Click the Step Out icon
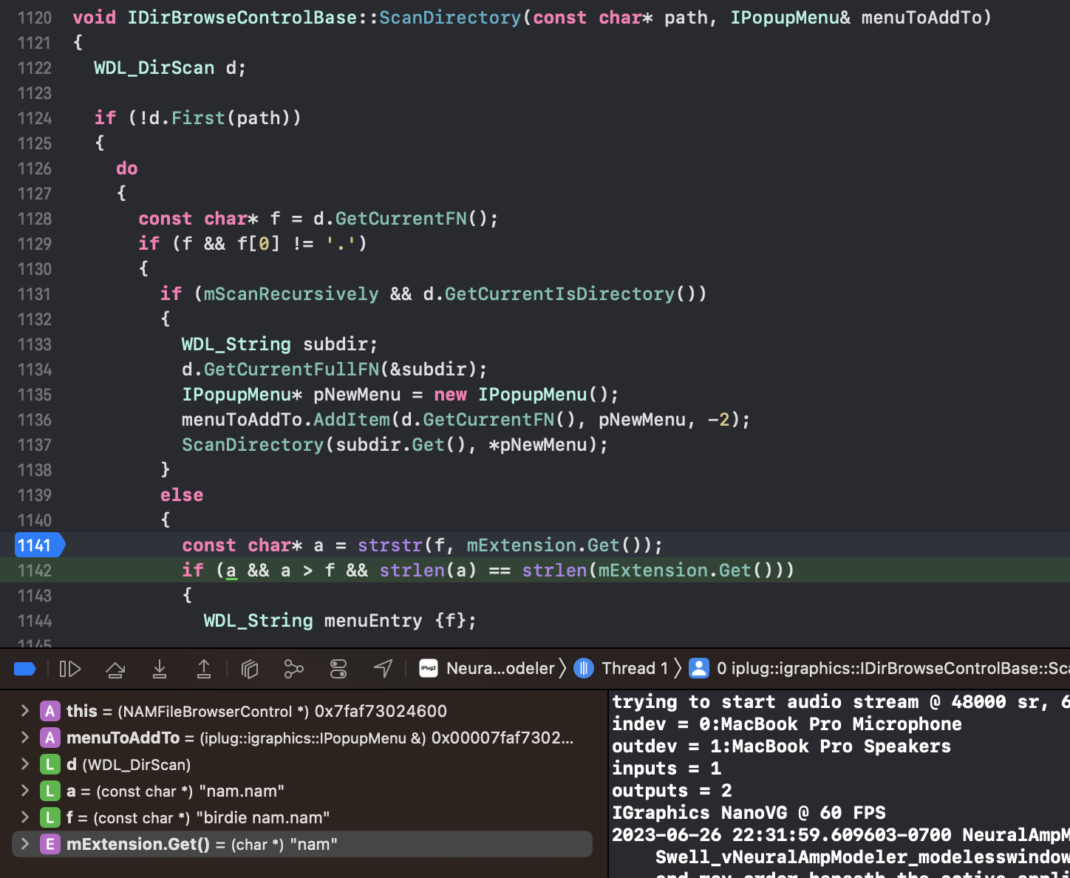Image resolution: width=1070 pixels, height=878 pixels. coord(204,668)
